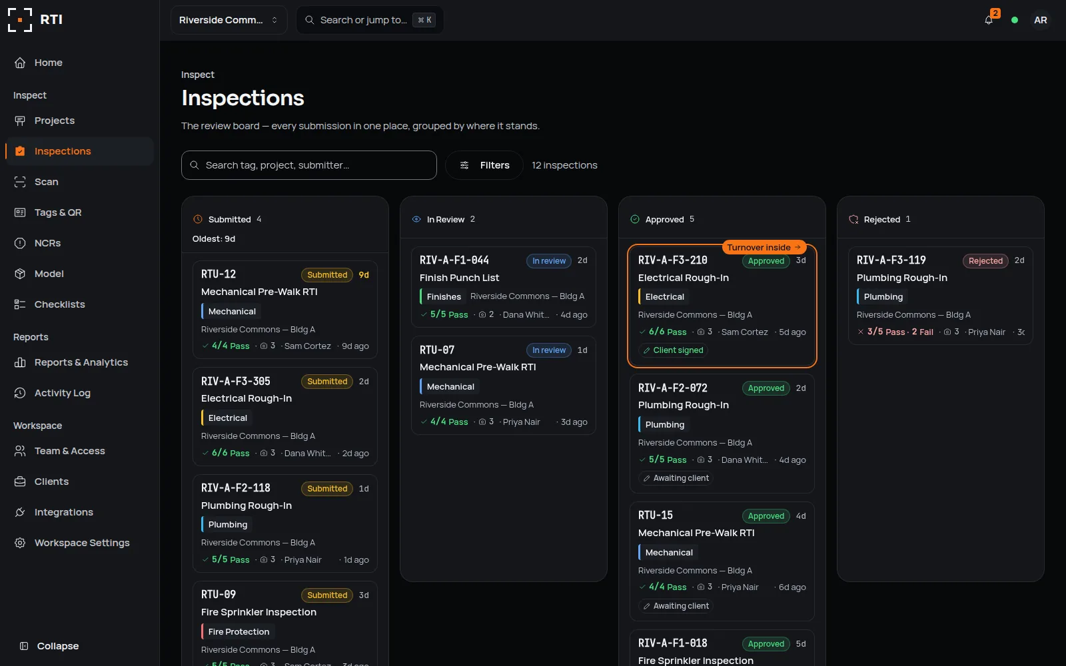1066x666 pixels.
Task: Click the Search or jump to box
Action: point(370,20)
